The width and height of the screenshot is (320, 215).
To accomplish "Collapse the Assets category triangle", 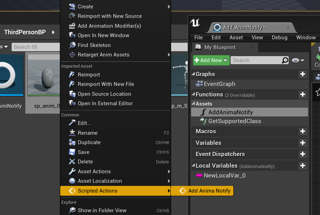I will [193, 103].
